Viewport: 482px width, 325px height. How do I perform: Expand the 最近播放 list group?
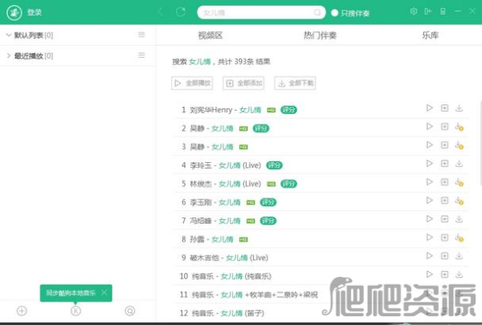[8, 55]
